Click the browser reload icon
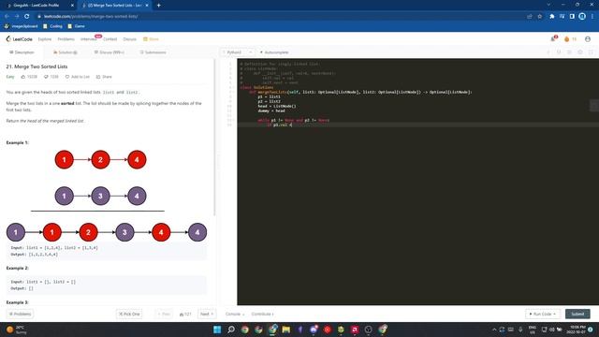This screenshot has width=599, height=337. (27, 17)
